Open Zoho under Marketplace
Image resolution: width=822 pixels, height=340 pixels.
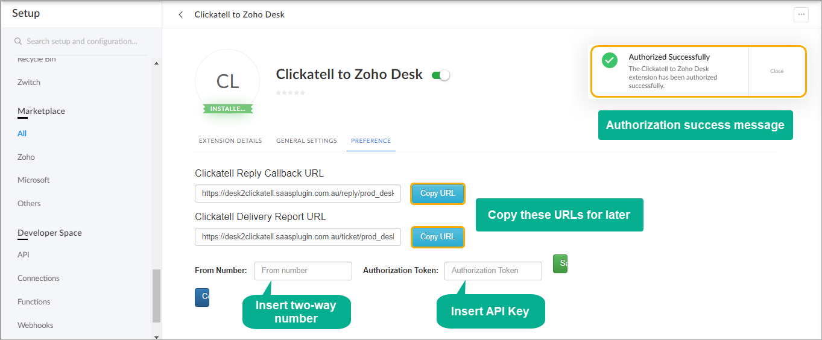pos(26,157)
